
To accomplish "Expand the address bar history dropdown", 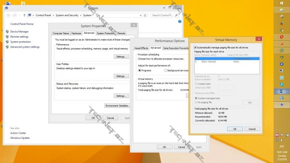I will pos(141,15).
